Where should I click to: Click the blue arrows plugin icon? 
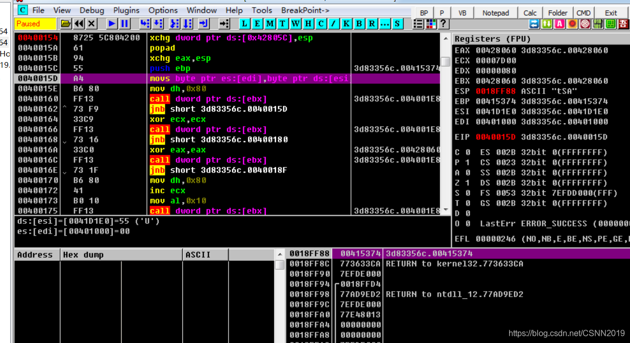pyautogui.click(x=534, y=23)
